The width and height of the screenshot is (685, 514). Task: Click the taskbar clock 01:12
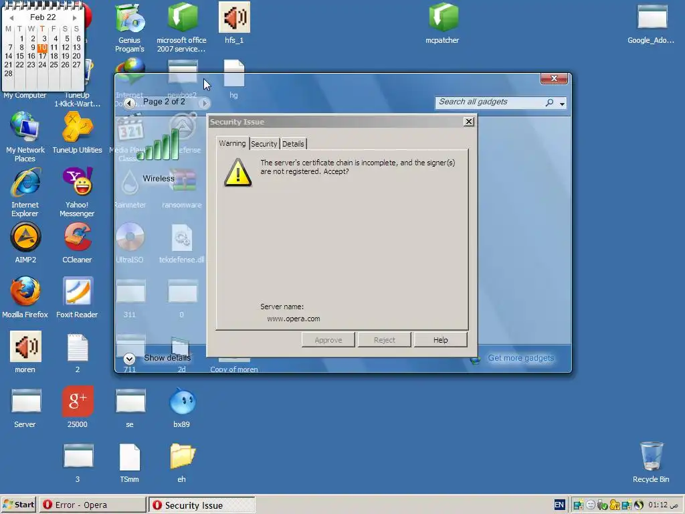tap(663, 505)
